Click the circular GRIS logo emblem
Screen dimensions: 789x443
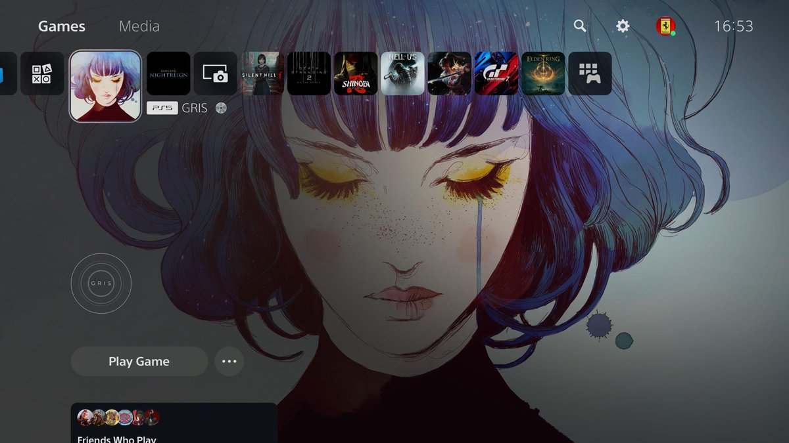click(x=101, y=284)
